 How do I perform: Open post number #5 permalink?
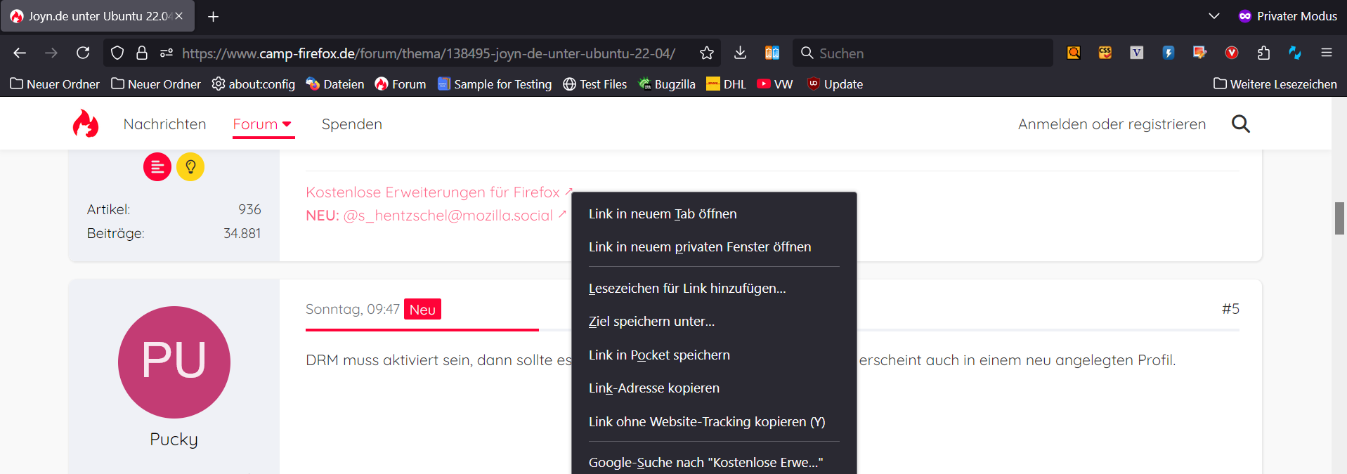1230,309
